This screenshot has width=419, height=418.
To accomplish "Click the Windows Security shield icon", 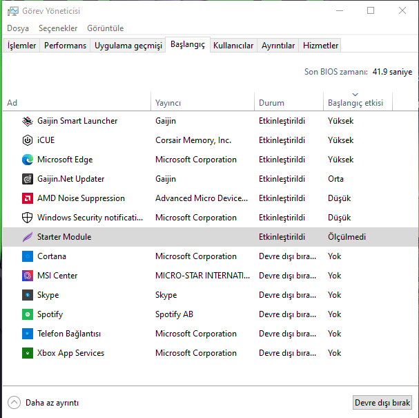I will pos(28,218).
